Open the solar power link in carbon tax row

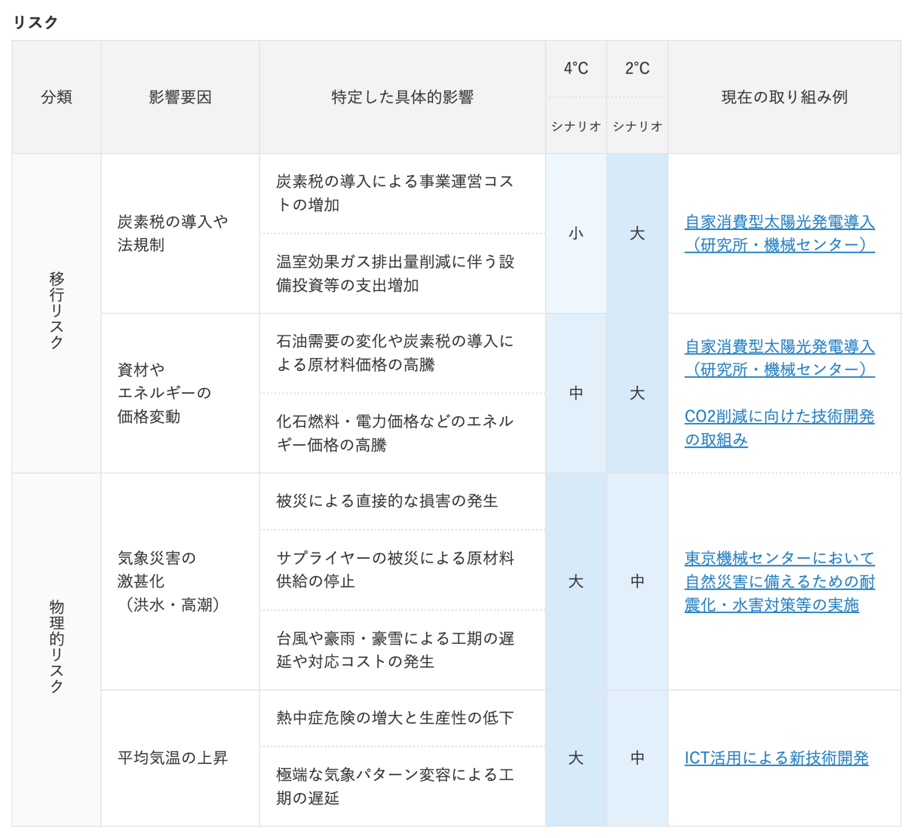[x=779, y=233]
